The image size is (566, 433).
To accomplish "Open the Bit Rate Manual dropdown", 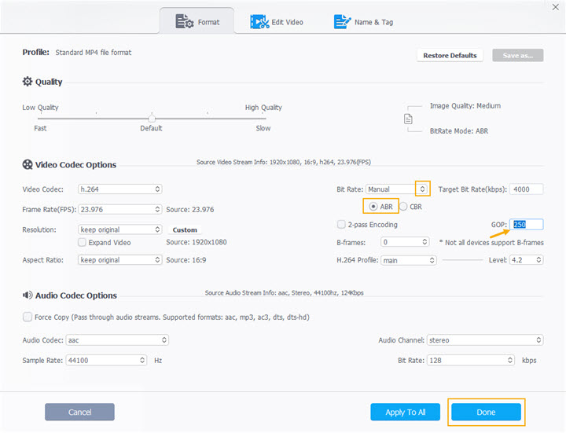I will click(x=398, y=189).
